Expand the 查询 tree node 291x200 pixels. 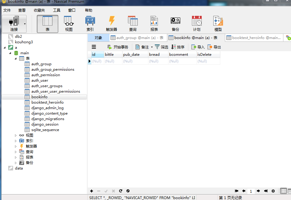pos(16,152)
